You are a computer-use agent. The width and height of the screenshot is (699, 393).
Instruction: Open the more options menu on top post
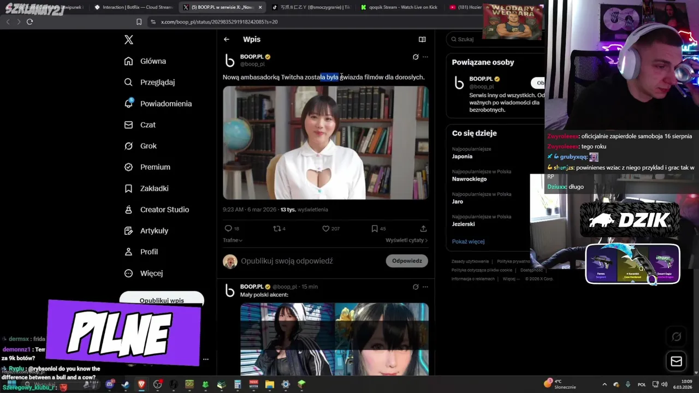[x=425, y=57]
